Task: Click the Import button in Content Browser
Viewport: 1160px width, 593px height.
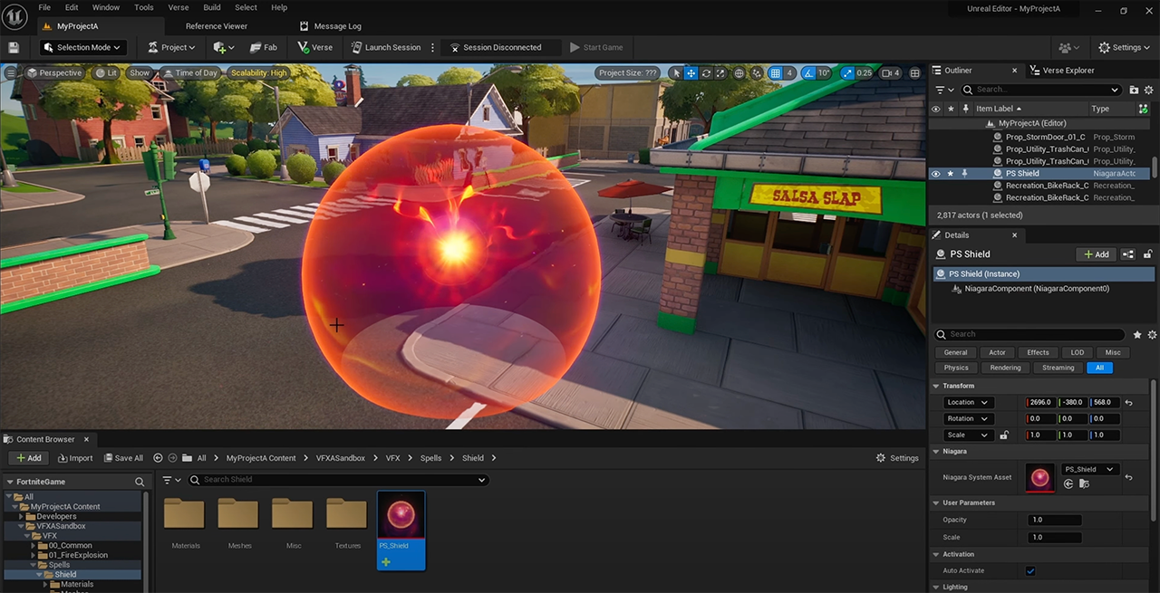Action: tap(75, 458)
